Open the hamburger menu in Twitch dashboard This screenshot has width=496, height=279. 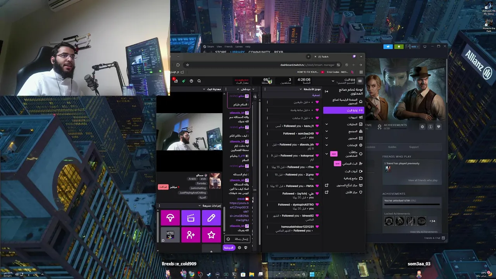(360, 81)
